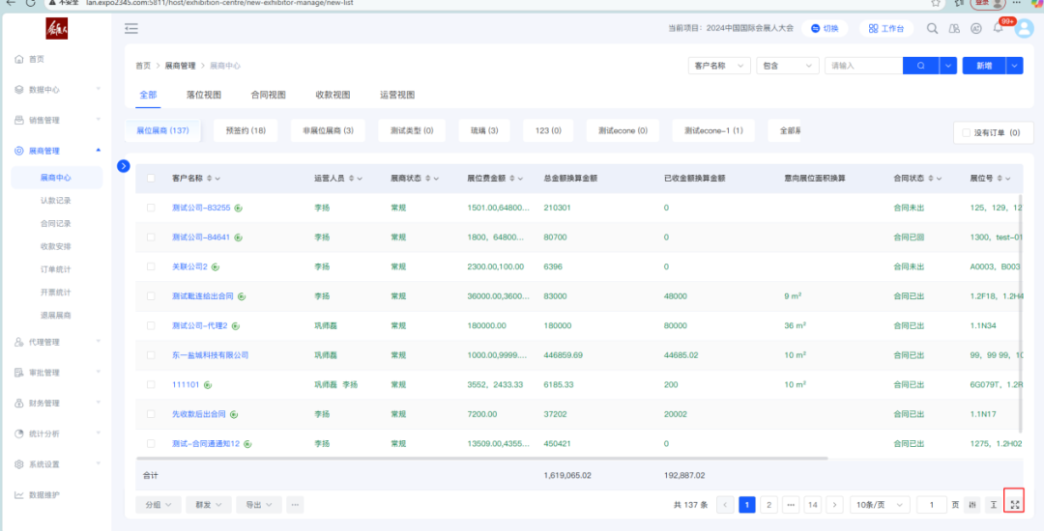This screenshot has width=1044, height=531.
Task: Toggle the 没有订单 checkbox
Action: pyautogui.click(x=966, y=132)
